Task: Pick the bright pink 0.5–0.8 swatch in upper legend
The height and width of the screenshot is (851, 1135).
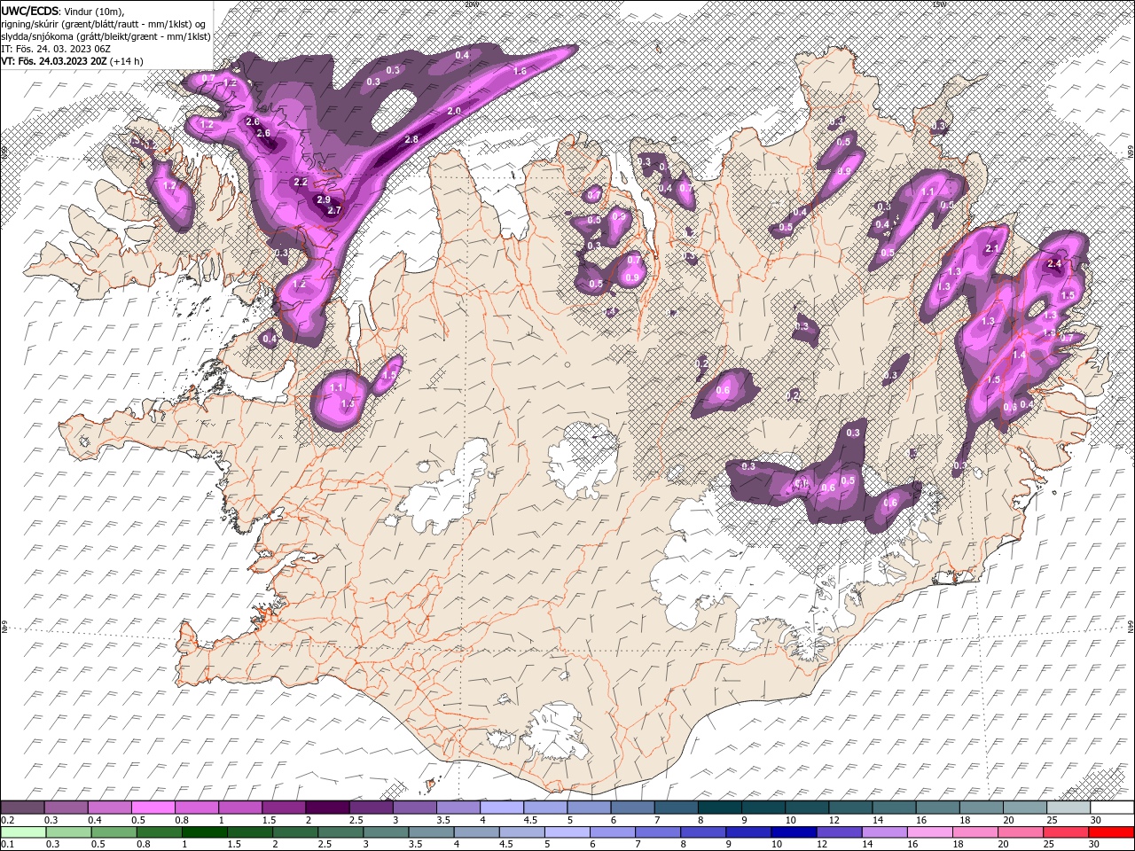Action: point(153,808)
